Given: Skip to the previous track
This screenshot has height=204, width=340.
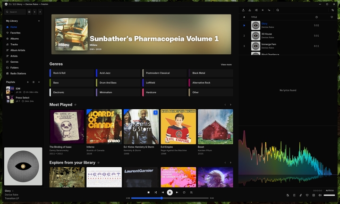Looking at the screenshot, I should (x=163, y=192).
